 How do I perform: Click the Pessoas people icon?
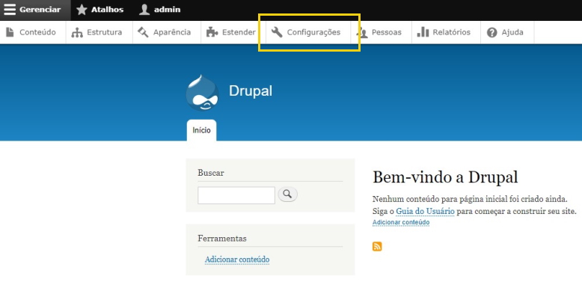(x=362, y=33)
